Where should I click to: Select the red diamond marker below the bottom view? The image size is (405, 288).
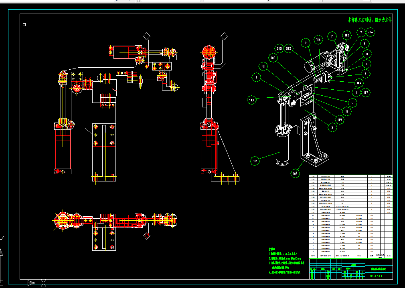pyautogui.click(x=146, y=236)
